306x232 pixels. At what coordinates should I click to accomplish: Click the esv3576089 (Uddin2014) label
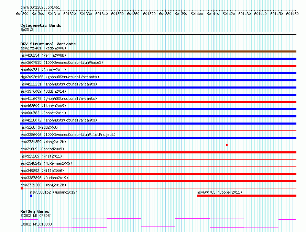coord(43,91)
